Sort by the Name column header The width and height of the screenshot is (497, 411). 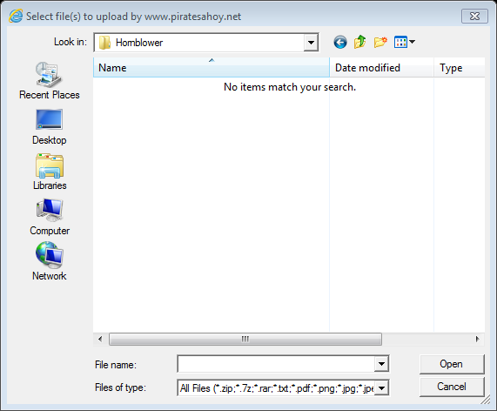tap(212, 67)
